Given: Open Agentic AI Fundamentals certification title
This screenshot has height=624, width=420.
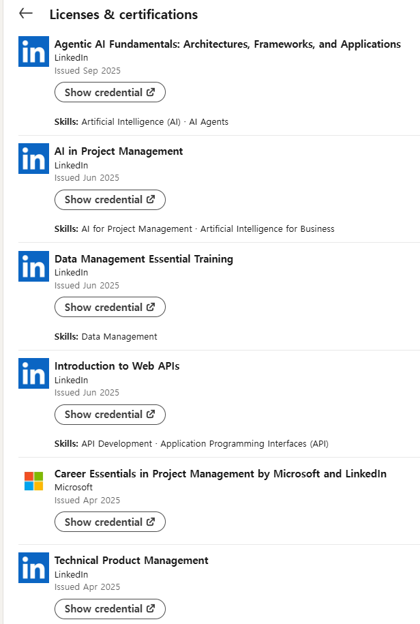Looking at the screenshot, I should [227, 44].
